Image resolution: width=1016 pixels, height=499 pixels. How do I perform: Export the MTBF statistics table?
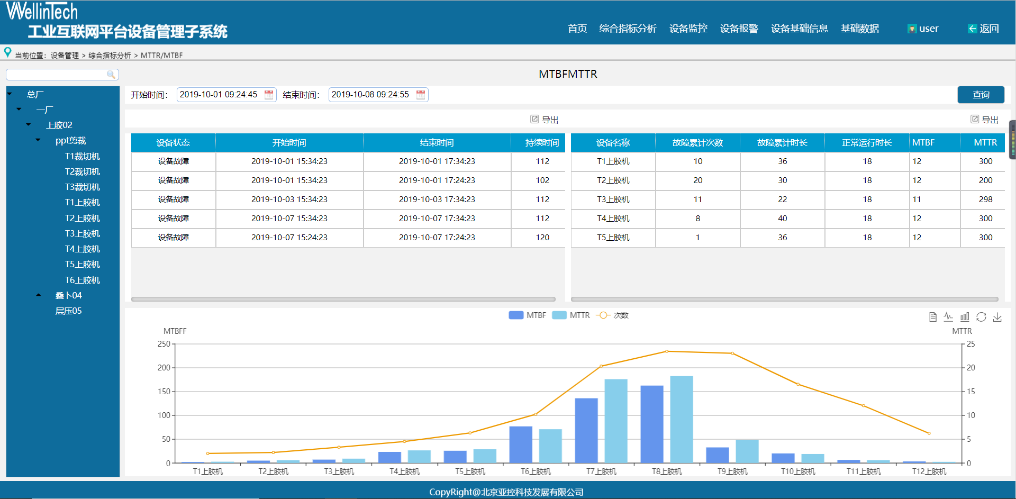pos(985,120)
